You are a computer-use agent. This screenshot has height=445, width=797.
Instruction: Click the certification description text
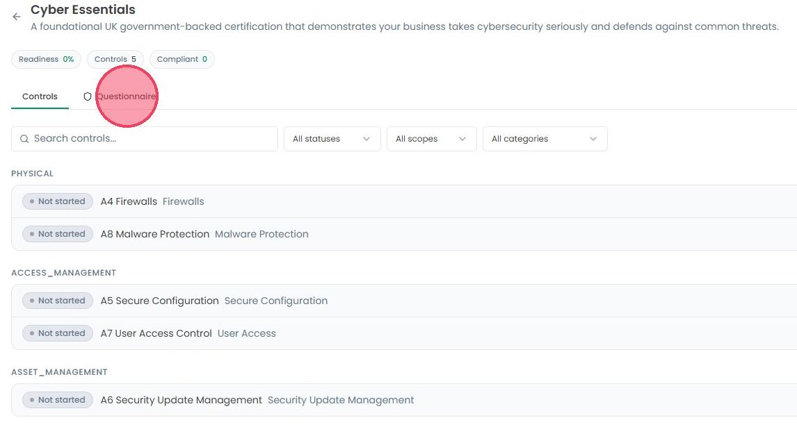pos(405,26)
